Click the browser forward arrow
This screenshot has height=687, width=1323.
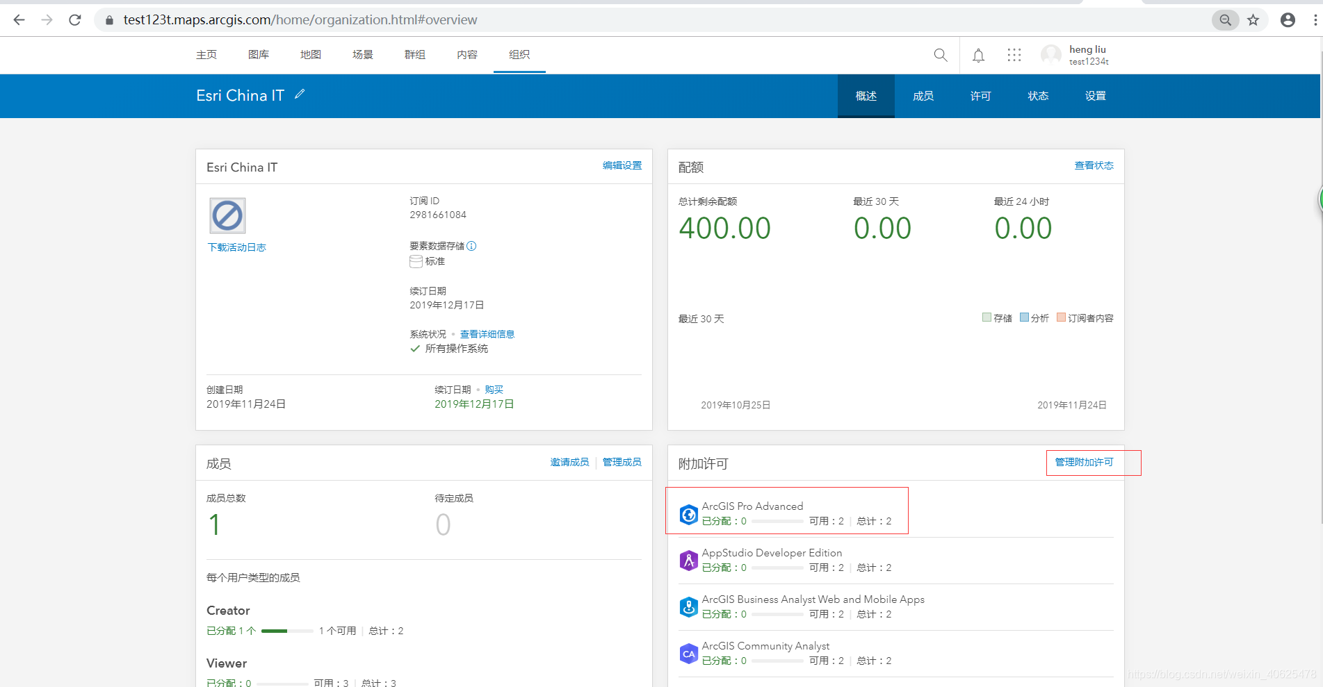pyautogui.click(x=47, y=20)
